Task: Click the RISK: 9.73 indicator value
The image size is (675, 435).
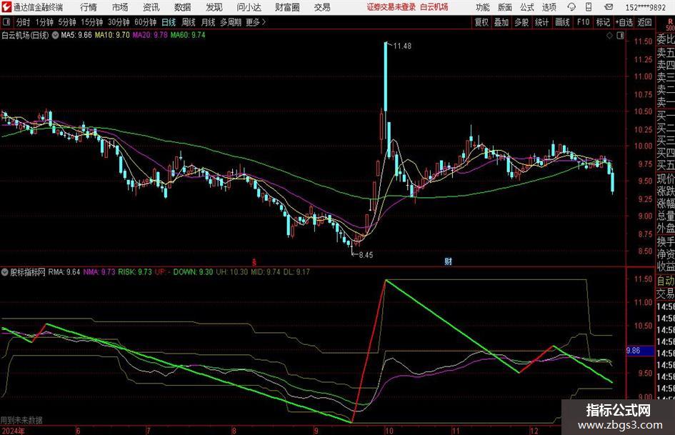Action: tap(135, 271)
